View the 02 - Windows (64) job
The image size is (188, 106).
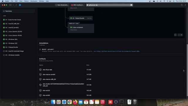point(11,39)
